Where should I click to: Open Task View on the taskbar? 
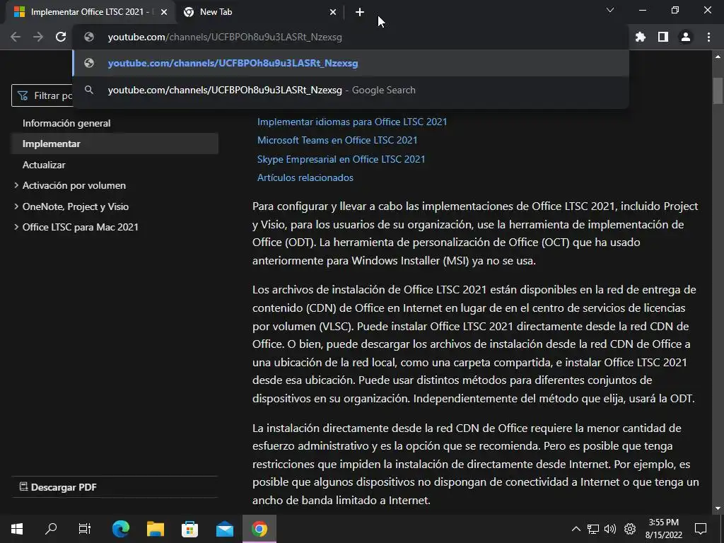85,529
